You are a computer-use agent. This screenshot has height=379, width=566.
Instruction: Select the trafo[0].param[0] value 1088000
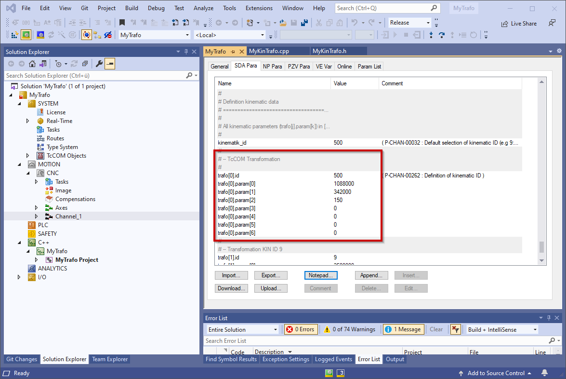343,184
